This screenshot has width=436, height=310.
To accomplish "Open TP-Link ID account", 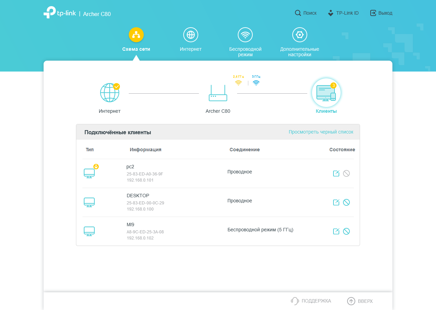I will click(x=343, y=13).
